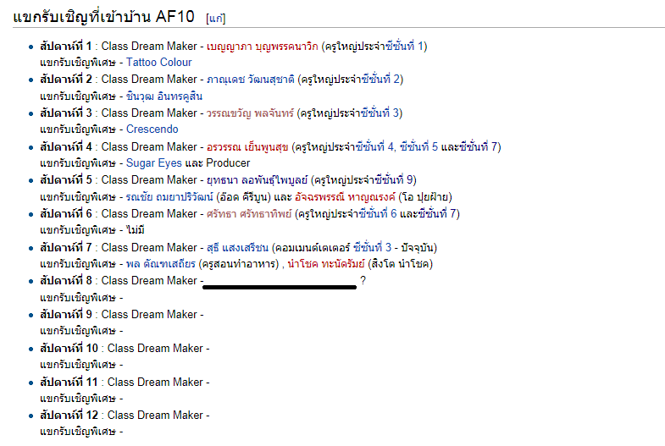Click the bold label สัปดาห์ที่ 10
Viewport: 665px width, 446px height.
click(x=69, y=349)
